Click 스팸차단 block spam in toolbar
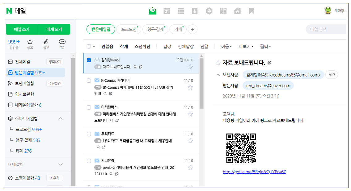This screenshot has width=351, height=191. coord(142,47)
